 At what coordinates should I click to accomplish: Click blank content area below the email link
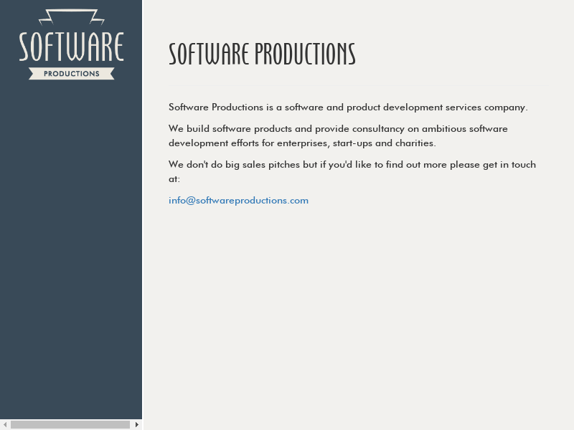click(x=357, y=315)
